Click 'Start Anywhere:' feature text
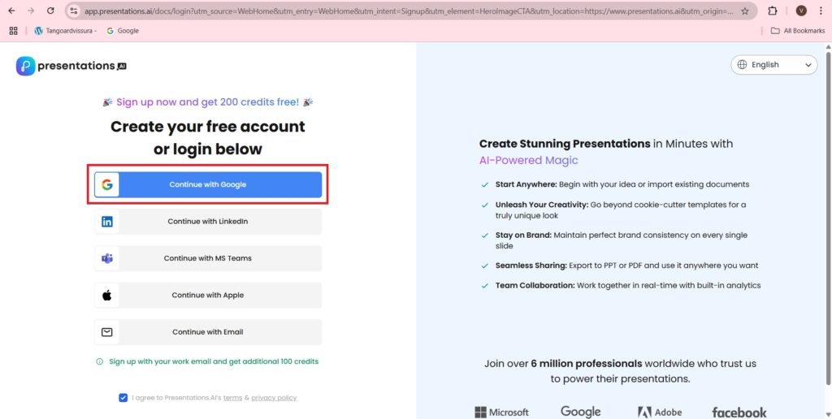This screenshot has width=832, height=419. click(x=526, y=184)
